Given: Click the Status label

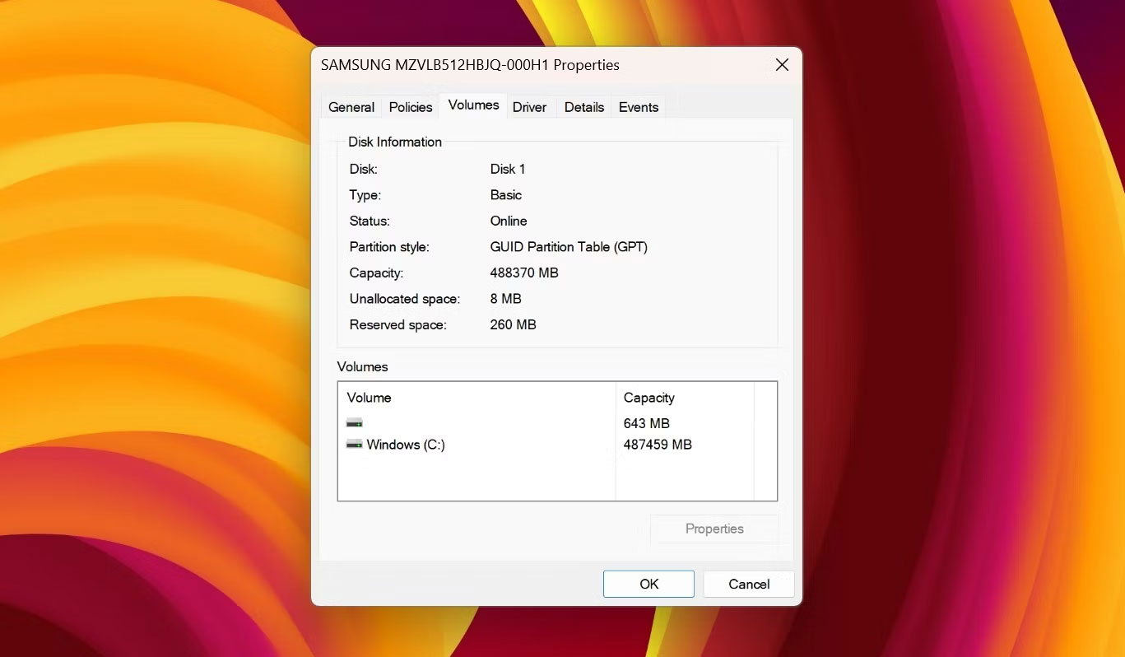Looking at the screenshot, I should 370,221.
